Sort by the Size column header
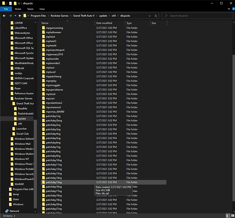The image size is (235, 218). [154, 23]
